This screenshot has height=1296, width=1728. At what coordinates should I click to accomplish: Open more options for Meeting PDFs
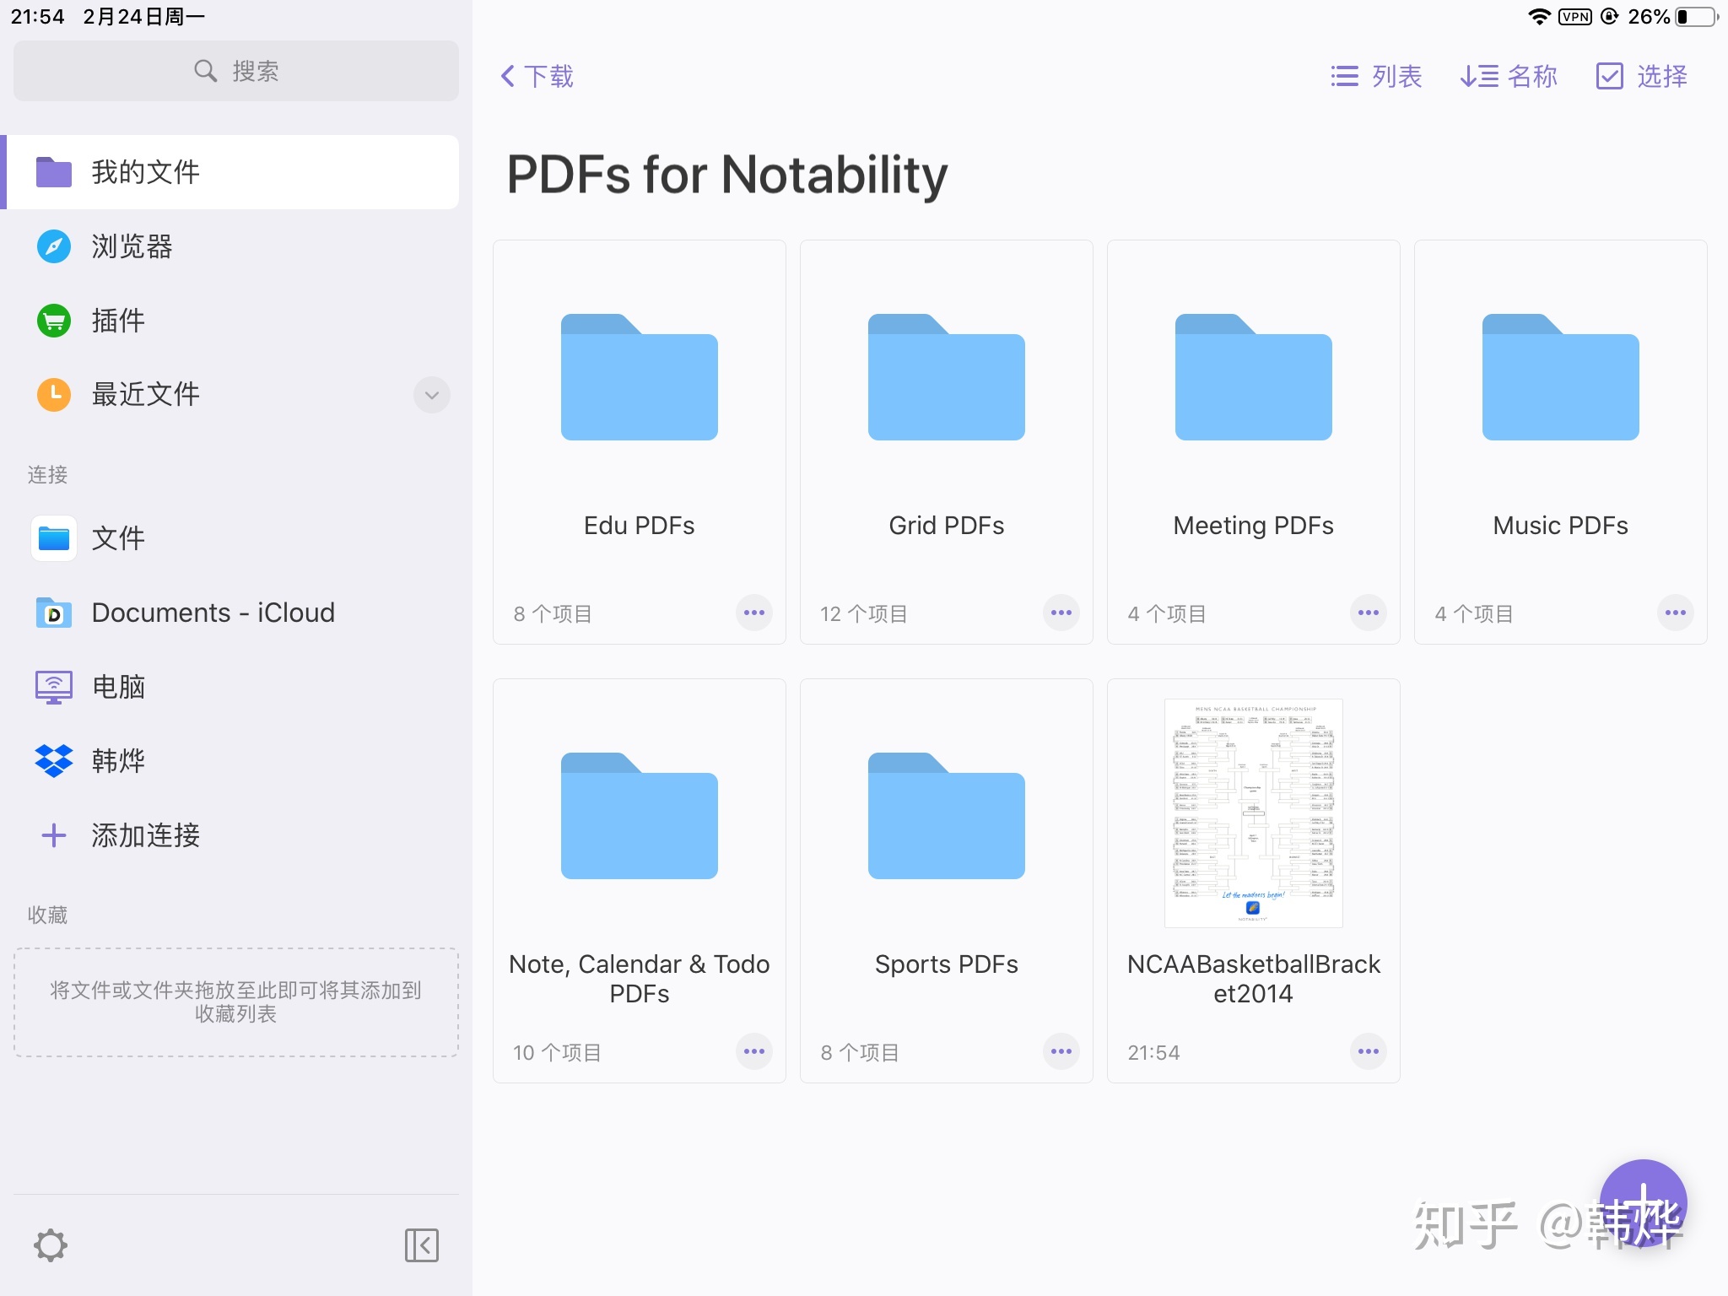pyautogui.click(x=1369, y=613)
